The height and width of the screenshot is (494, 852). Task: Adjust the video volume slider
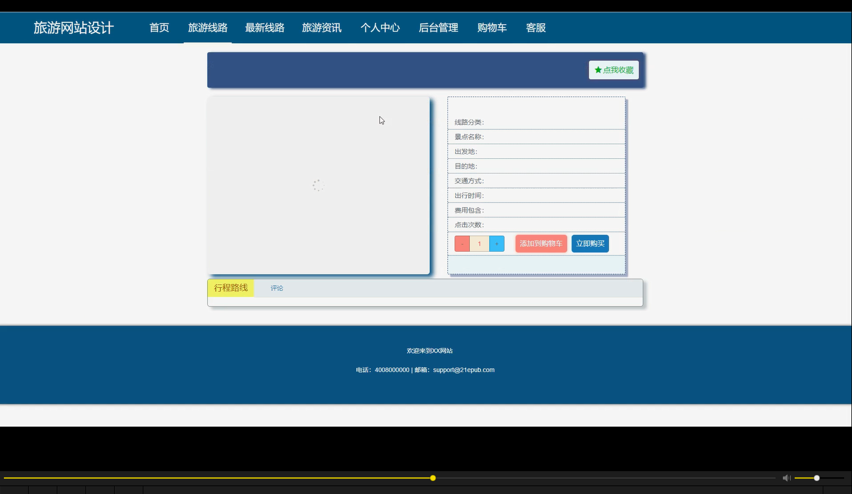[x=815, y=478]
